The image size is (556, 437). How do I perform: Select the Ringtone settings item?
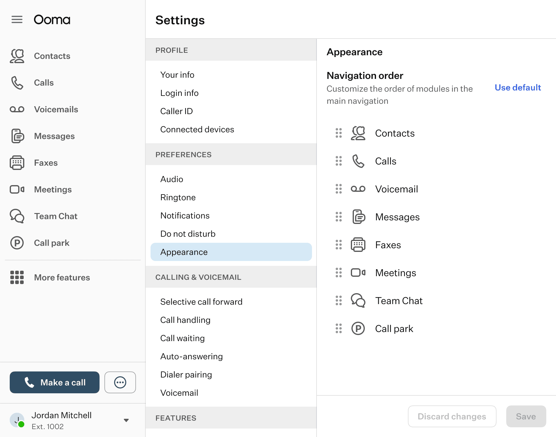point(178,197)
